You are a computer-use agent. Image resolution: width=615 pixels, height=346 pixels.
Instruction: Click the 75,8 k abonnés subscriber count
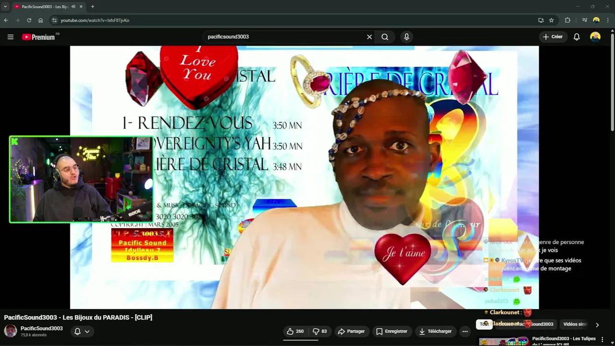(34, 335)
